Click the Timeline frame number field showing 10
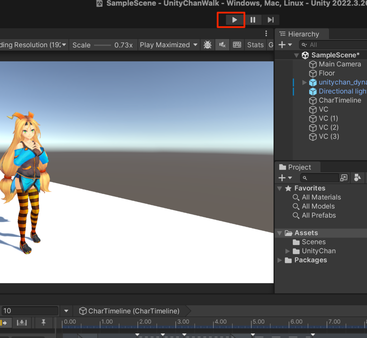The width and height of the screenshot is (367, 338). pyautogui.click(x=29, y=311)
